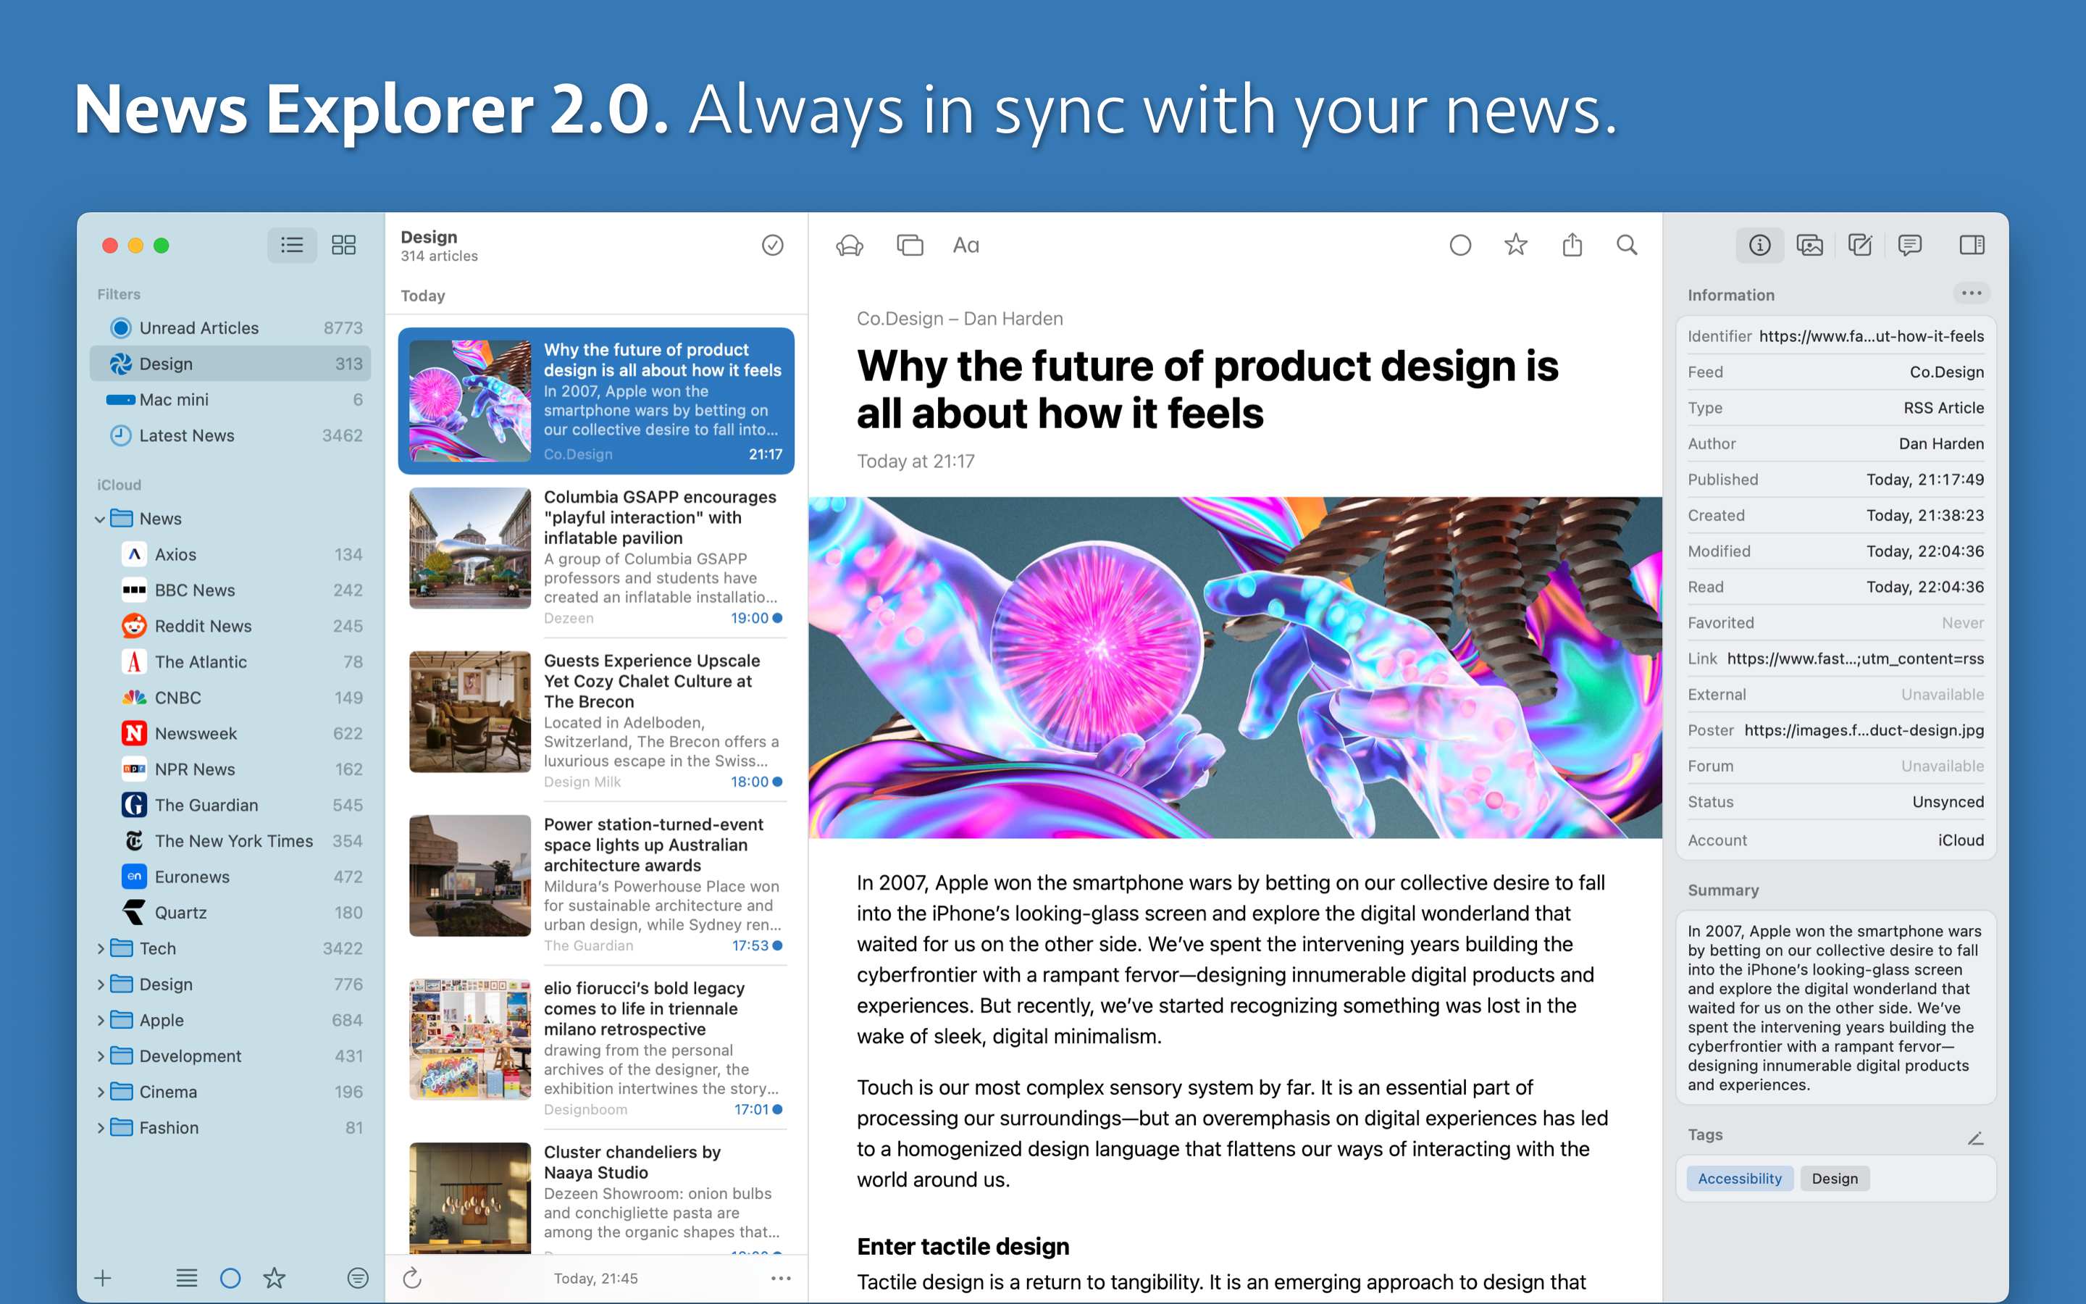Edit tags using pencil icon
The height and width of the screenshot is (1304, 2086).
[1974, 1137]
